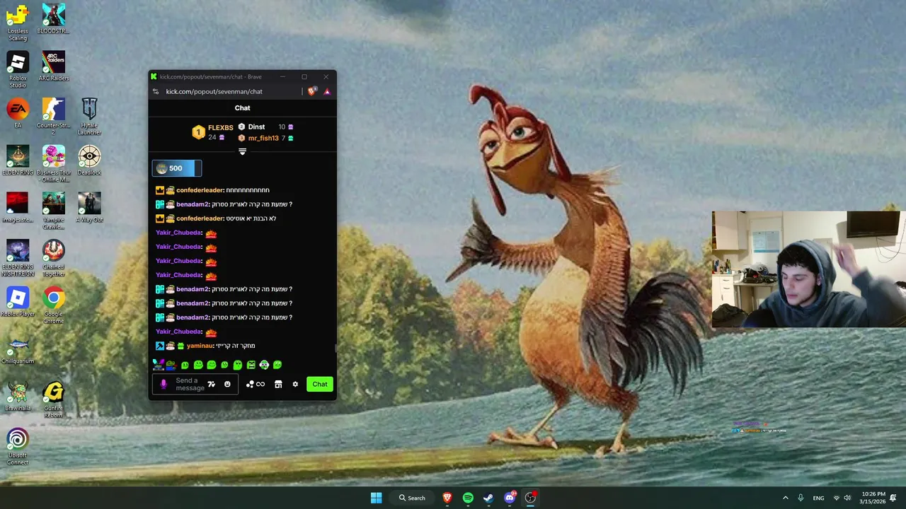Switch to Brave in the taskbar
The width and height of the screenshot is (906, 509).
[447, 498]
